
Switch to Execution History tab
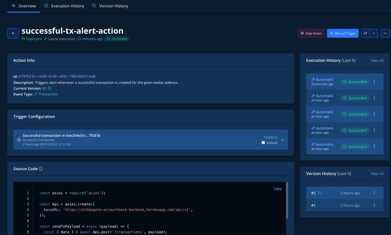point(64,6)
